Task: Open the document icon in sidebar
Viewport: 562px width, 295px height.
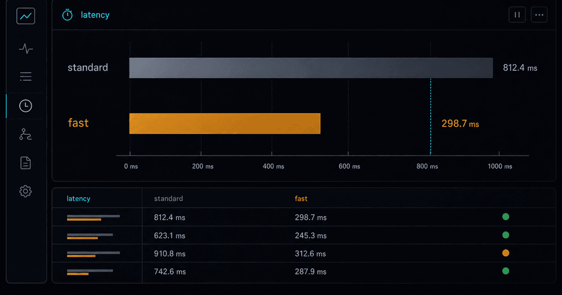Action: [25, 163]
